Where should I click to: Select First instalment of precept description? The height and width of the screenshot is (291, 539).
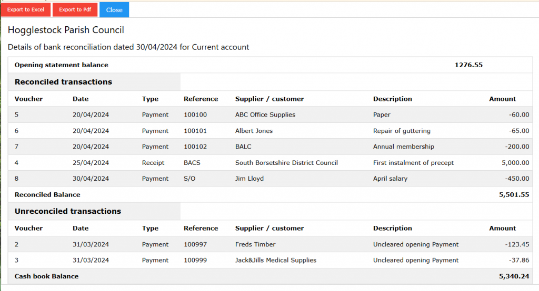click(x=413, y=163)
